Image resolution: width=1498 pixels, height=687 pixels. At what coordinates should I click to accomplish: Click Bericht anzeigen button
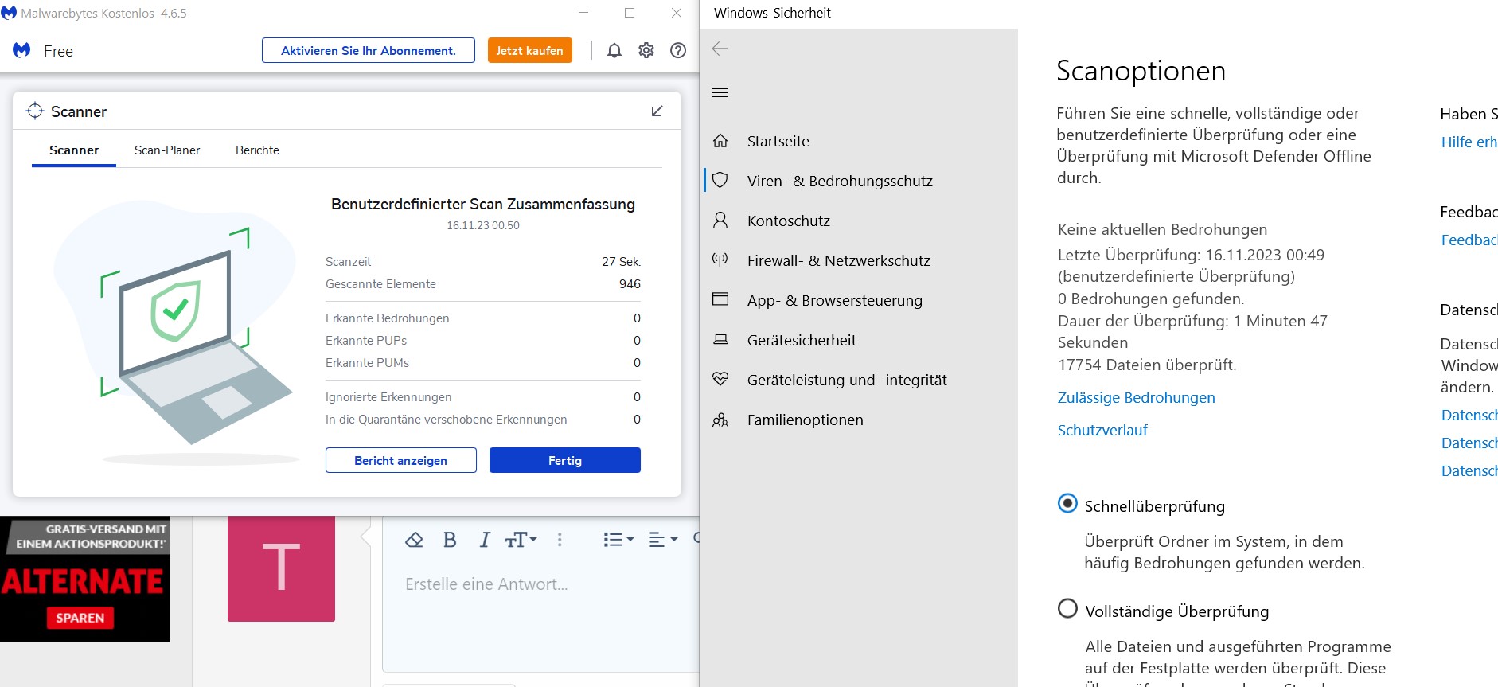pos(400,460)
